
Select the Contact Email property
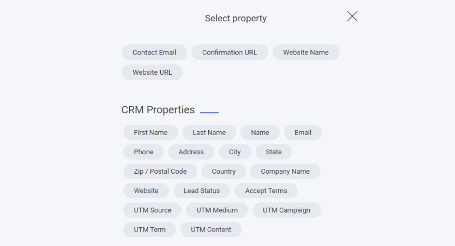tap(154, 53)
